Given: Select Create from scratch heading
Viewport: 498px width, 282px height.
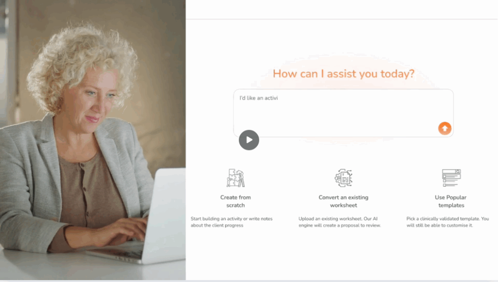Looking at the screenshot, I should 235,201.
